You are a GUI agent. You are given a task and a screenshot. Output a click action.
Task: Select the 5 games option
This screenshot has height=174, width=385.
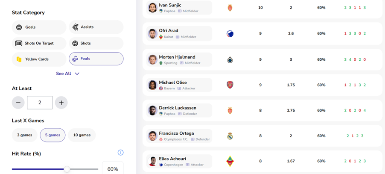(52, 135)
